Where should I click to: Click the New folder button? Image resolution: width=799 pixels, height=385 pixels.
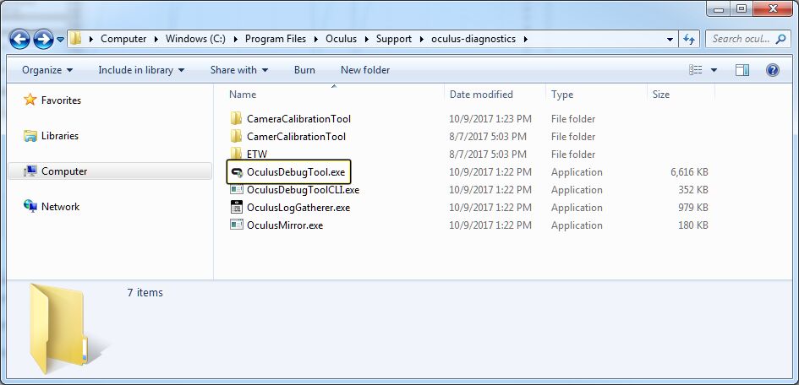pos(365,70)
